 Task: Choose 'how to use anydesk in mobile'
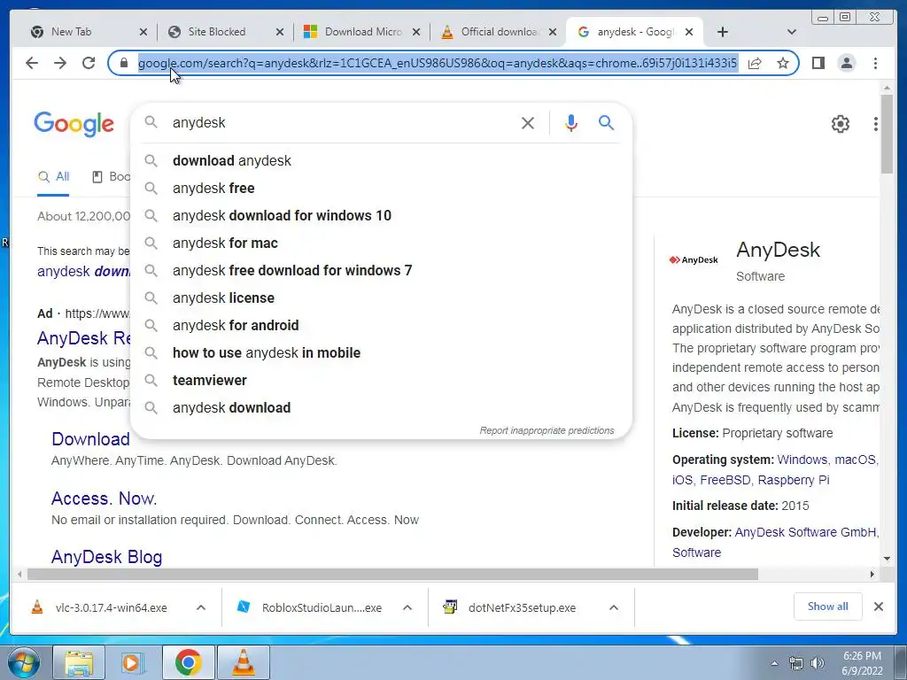382,352
